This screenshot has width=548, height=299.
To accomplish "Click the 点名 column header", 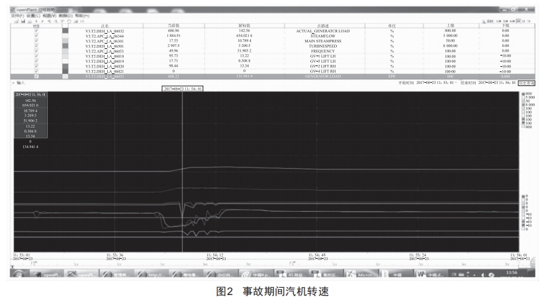I will coord(104,25).
